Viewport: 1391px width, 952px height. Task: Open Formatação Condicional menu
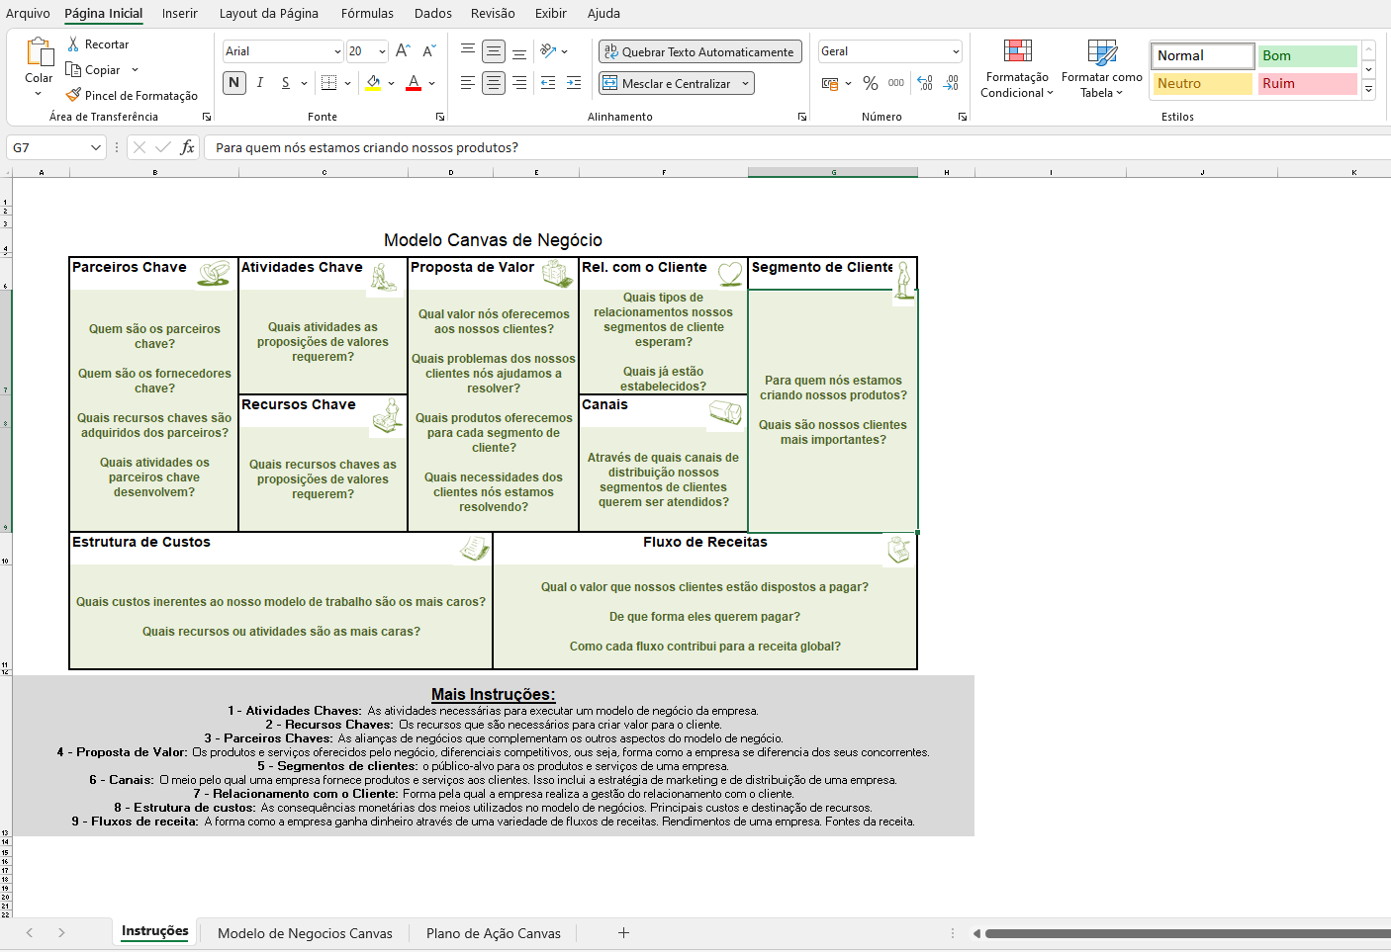[1017, 69]
